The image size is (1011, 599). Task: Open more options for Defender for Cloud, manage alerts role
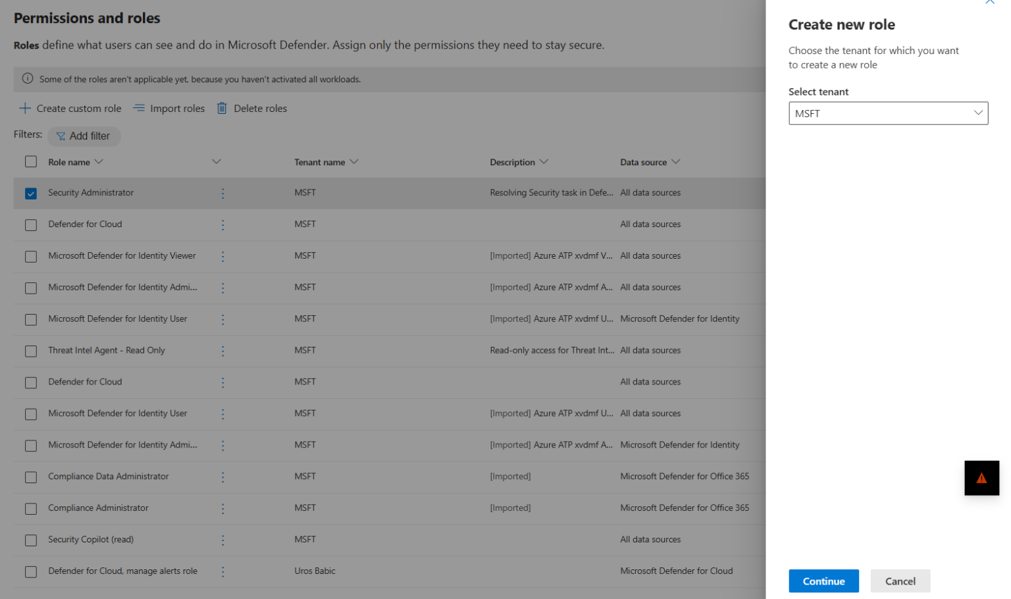pos(223,571)
